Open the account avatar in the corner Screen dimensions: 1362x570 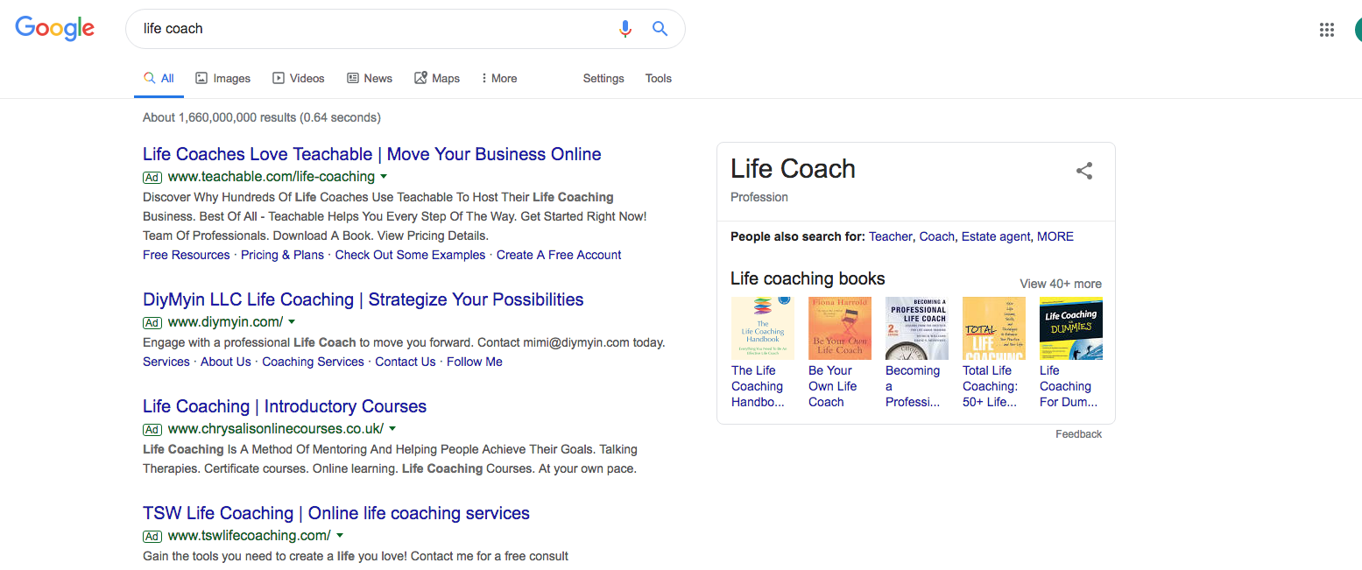[1357, 30]
